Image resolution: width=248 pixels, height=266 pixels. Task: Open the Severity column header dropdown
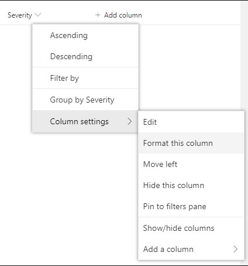click(24, 15)
